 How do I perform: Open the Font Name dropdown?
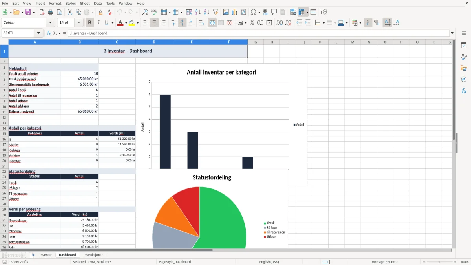point(50,23)
